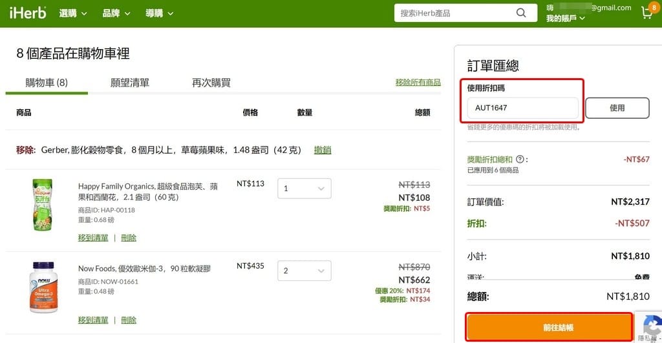Click 移到清單 for Now Foods Omega-3

click(x=93, y=320)
